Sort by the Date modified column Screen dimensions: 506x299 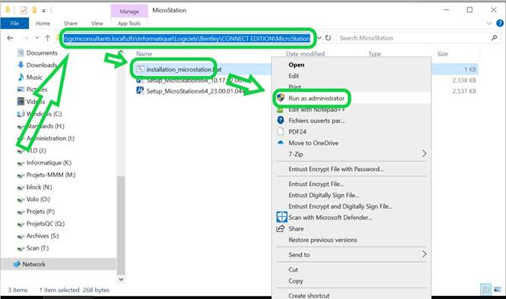click(305, 54)
